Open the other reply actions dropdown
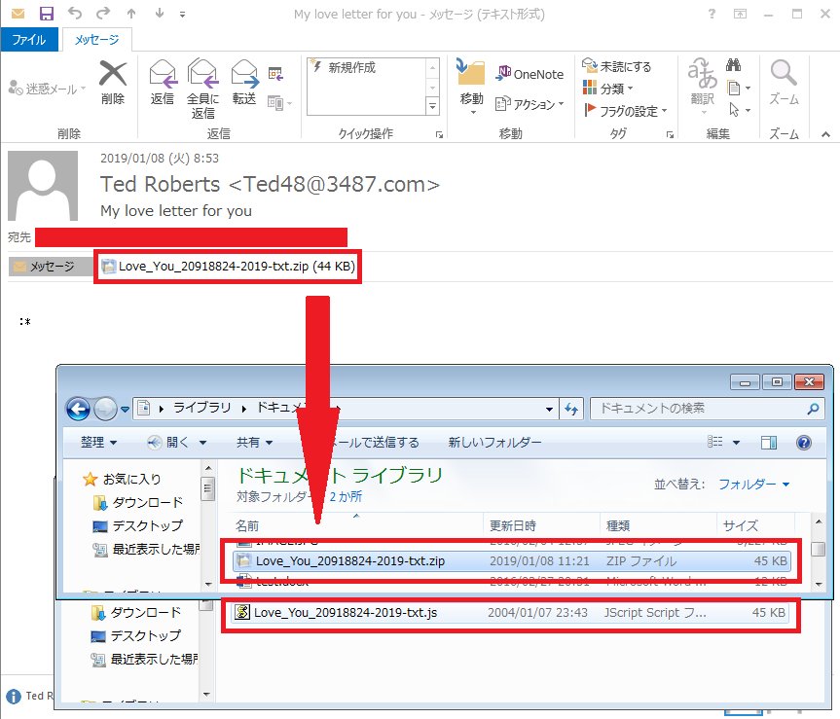 (279, 103)
